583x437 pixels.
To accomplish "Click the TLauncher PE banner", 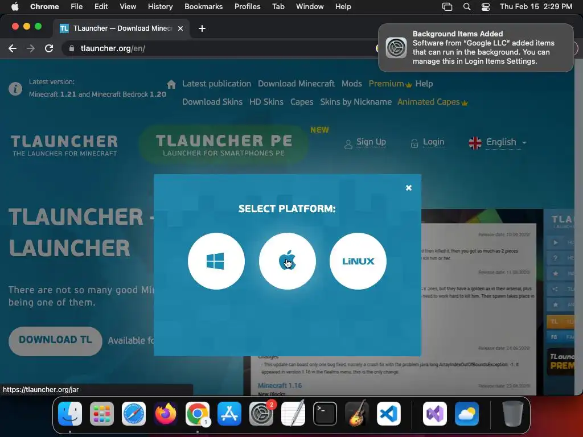I will 223,145.
